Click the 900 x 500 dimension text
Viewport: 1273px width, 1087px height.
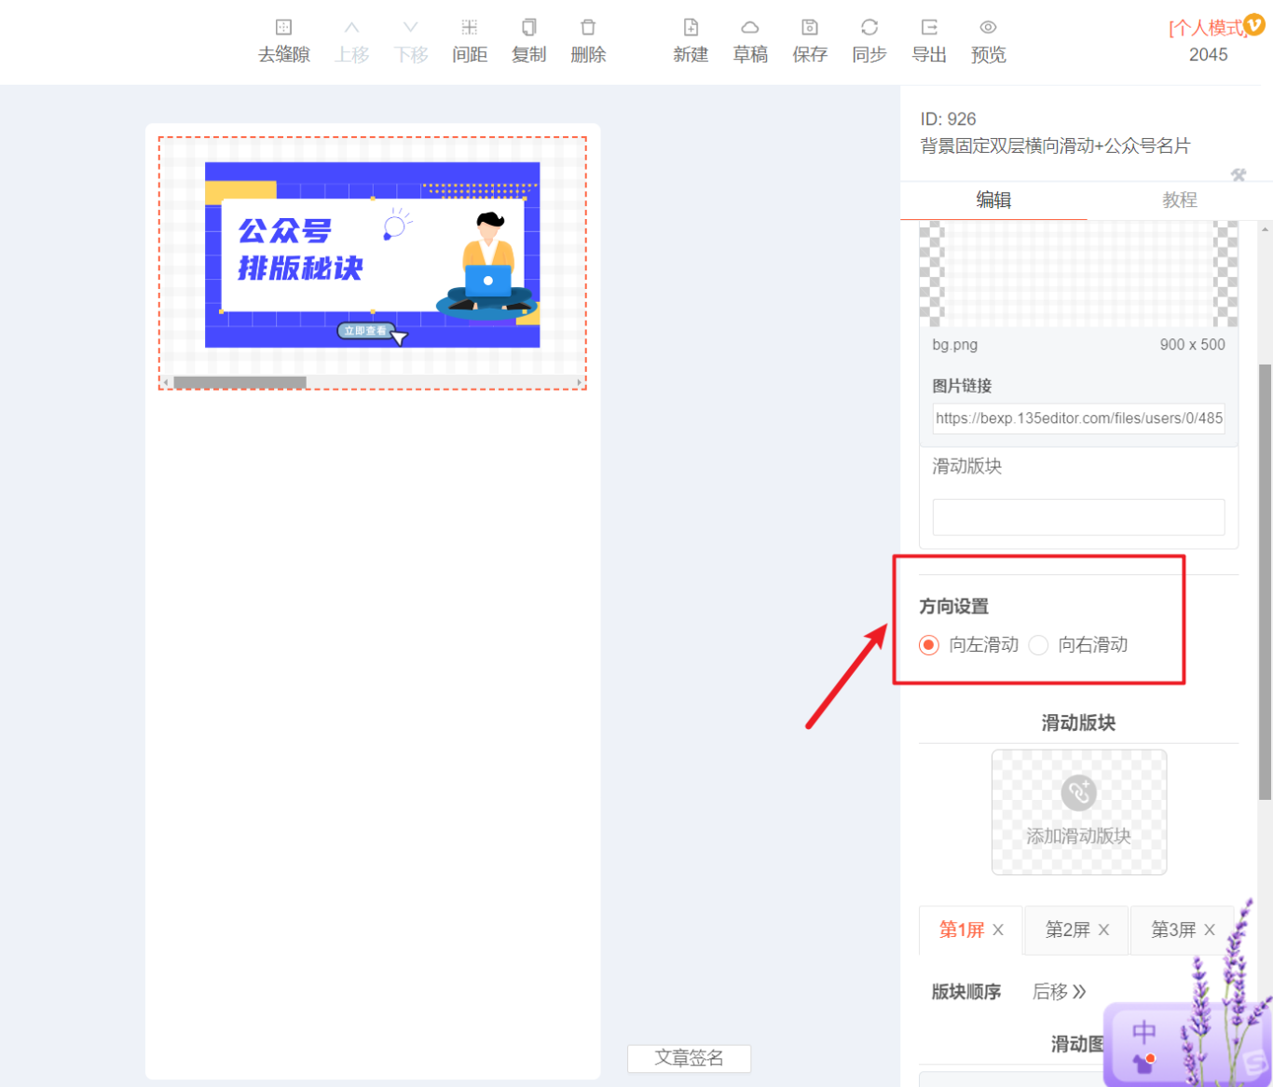1193,345
